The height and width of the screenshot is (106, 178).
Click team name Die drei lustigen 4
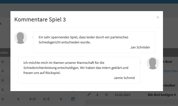coord(162,95)
